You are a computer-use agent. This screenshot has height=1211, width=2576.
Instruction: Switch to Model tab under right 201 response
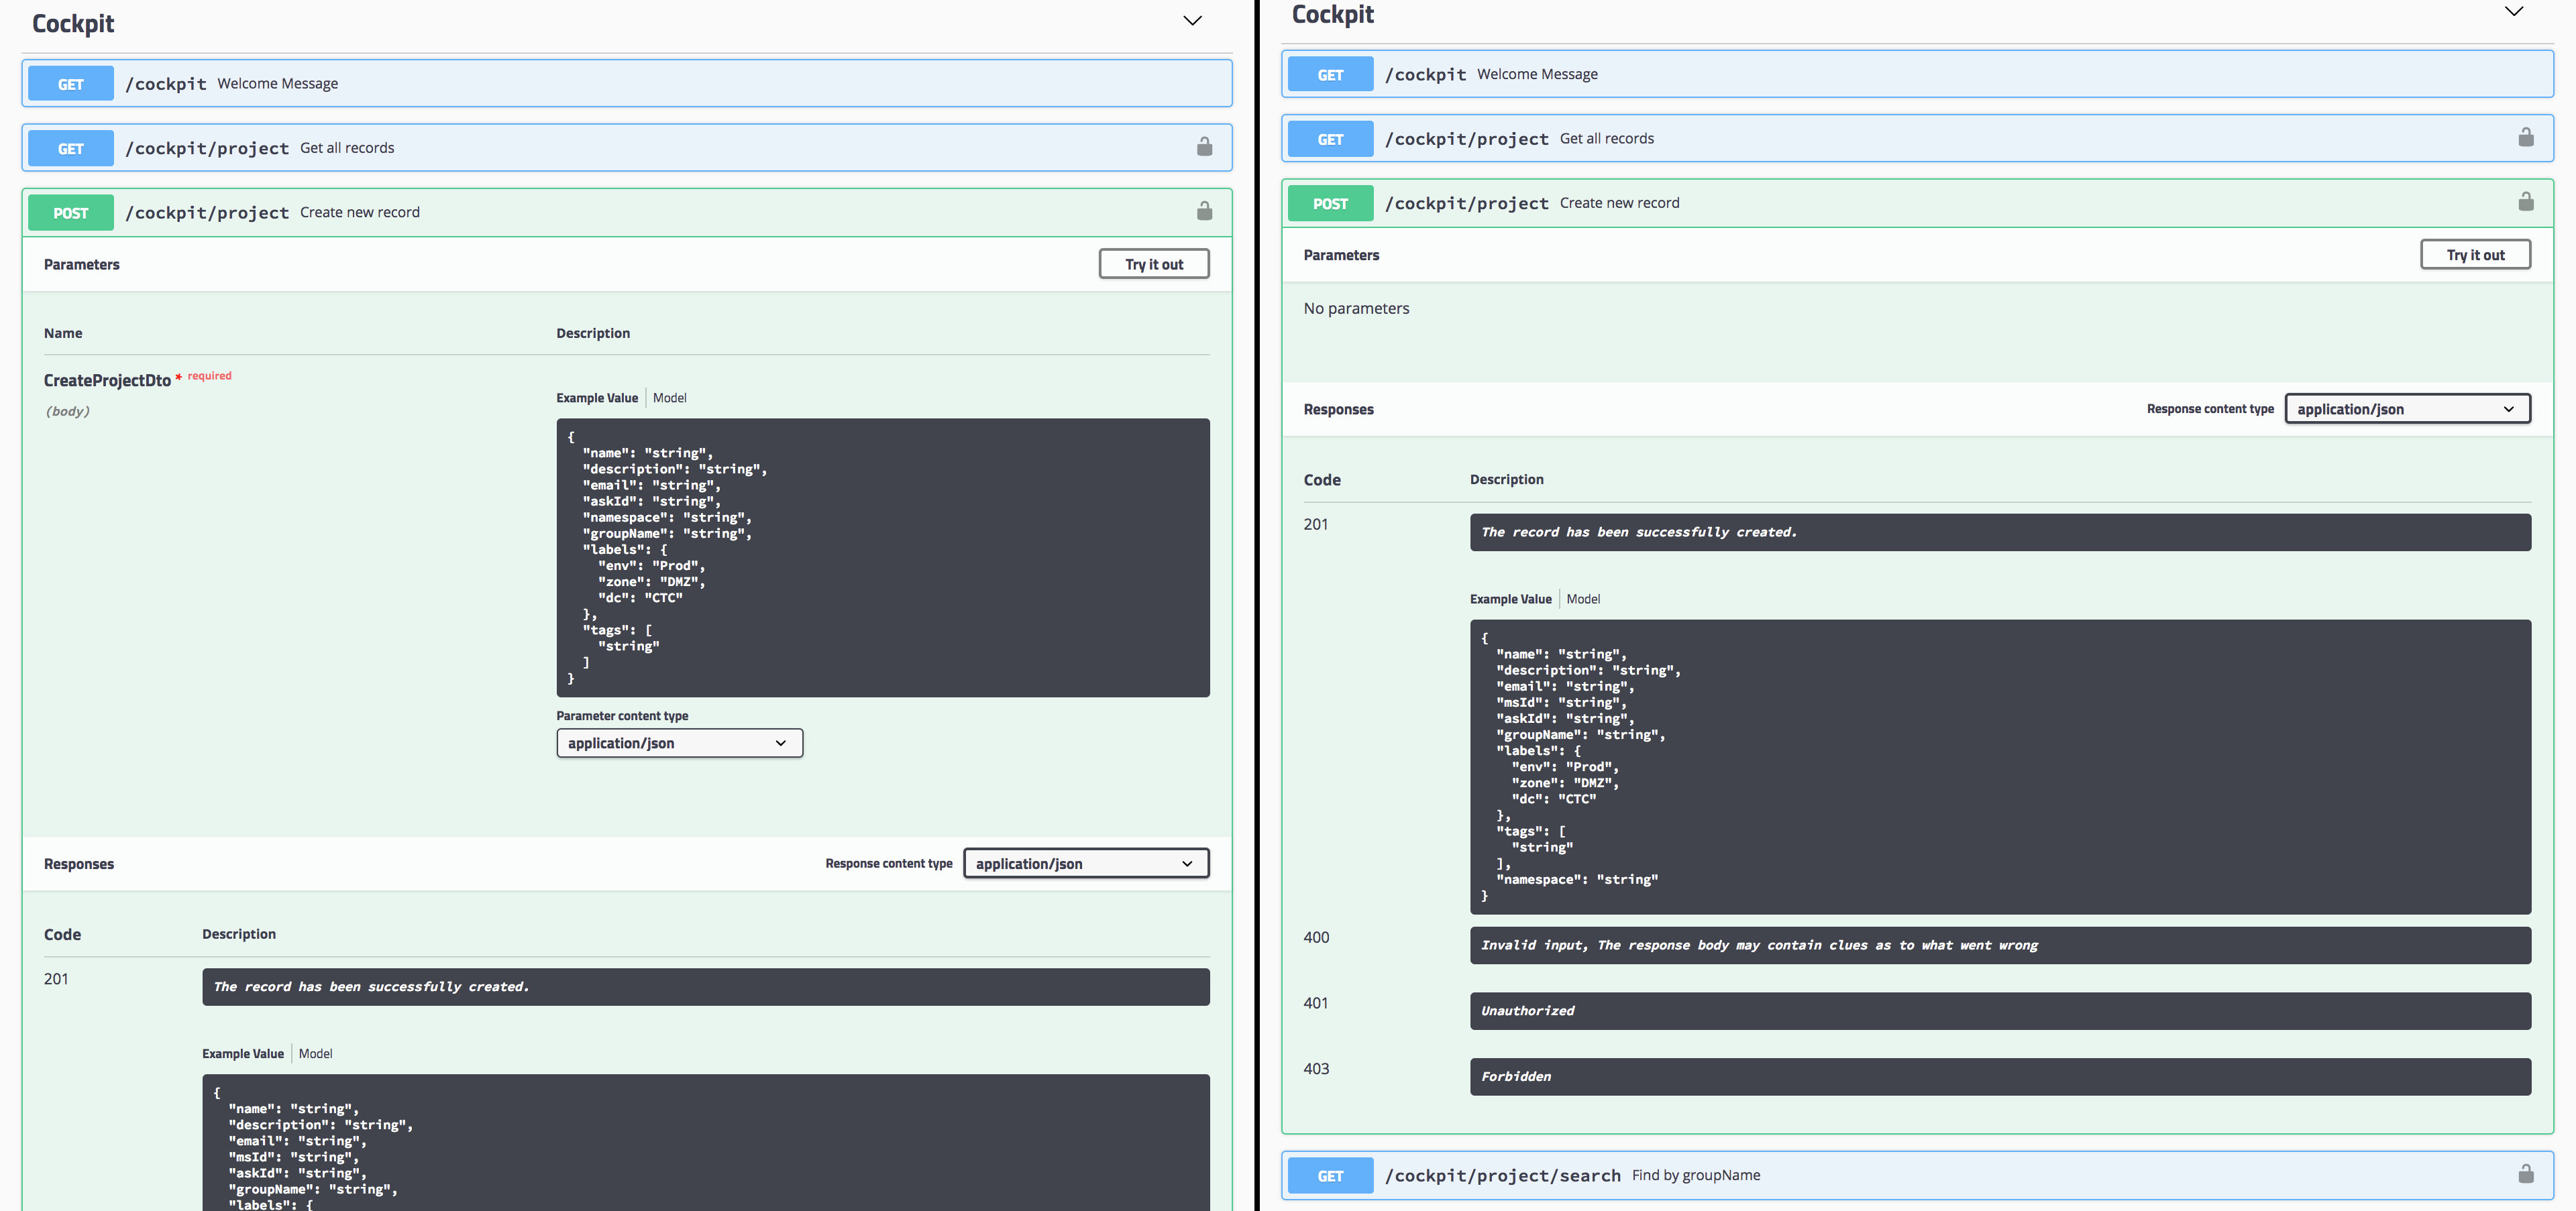tap(1583, 599)
